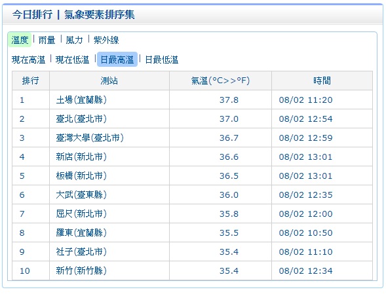This screenshot has height=298, width=386.
Task: Click the 36.6 temperature value
Action: pyautogui.click(x=229, y=157)
